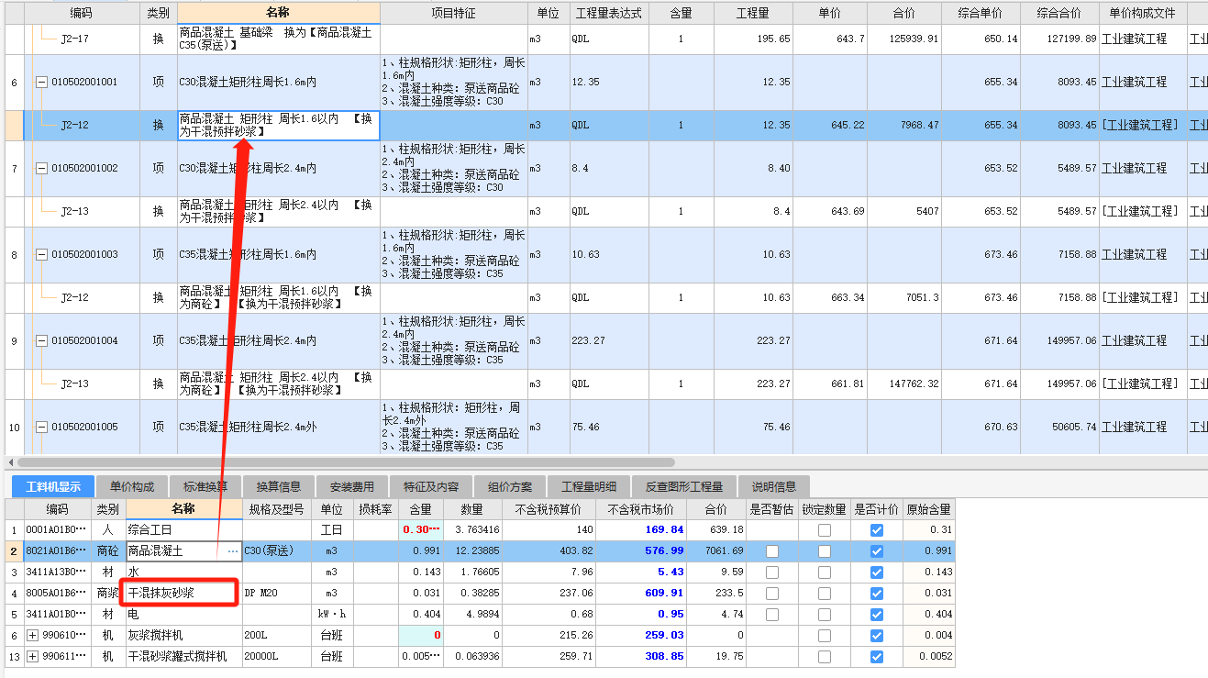Click the 项目特征 column header
The height and width of the screenshot is (678, 1208).
(453, 13)
